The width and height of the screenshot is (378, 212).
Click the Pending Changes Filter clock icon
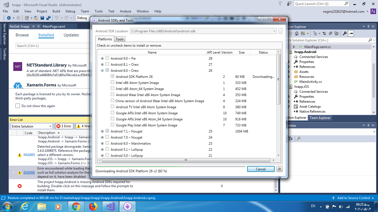coord(315,33)
